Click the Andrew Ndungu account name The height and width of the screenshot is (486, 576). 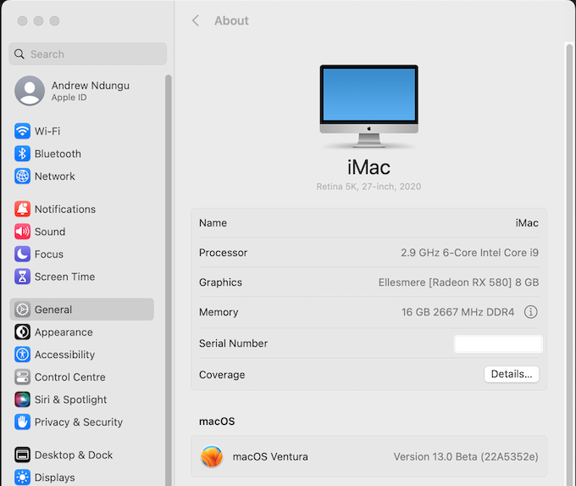click(91, 86)
